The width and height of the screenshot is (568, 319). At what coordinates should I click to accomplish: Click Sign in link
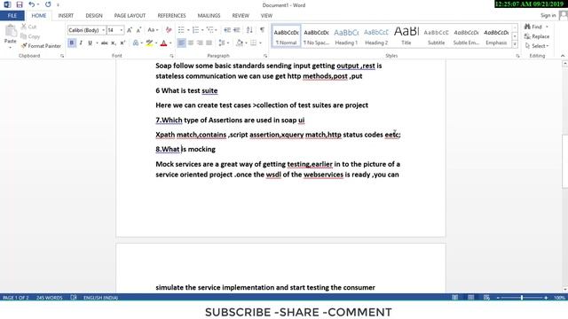(548, 15)
